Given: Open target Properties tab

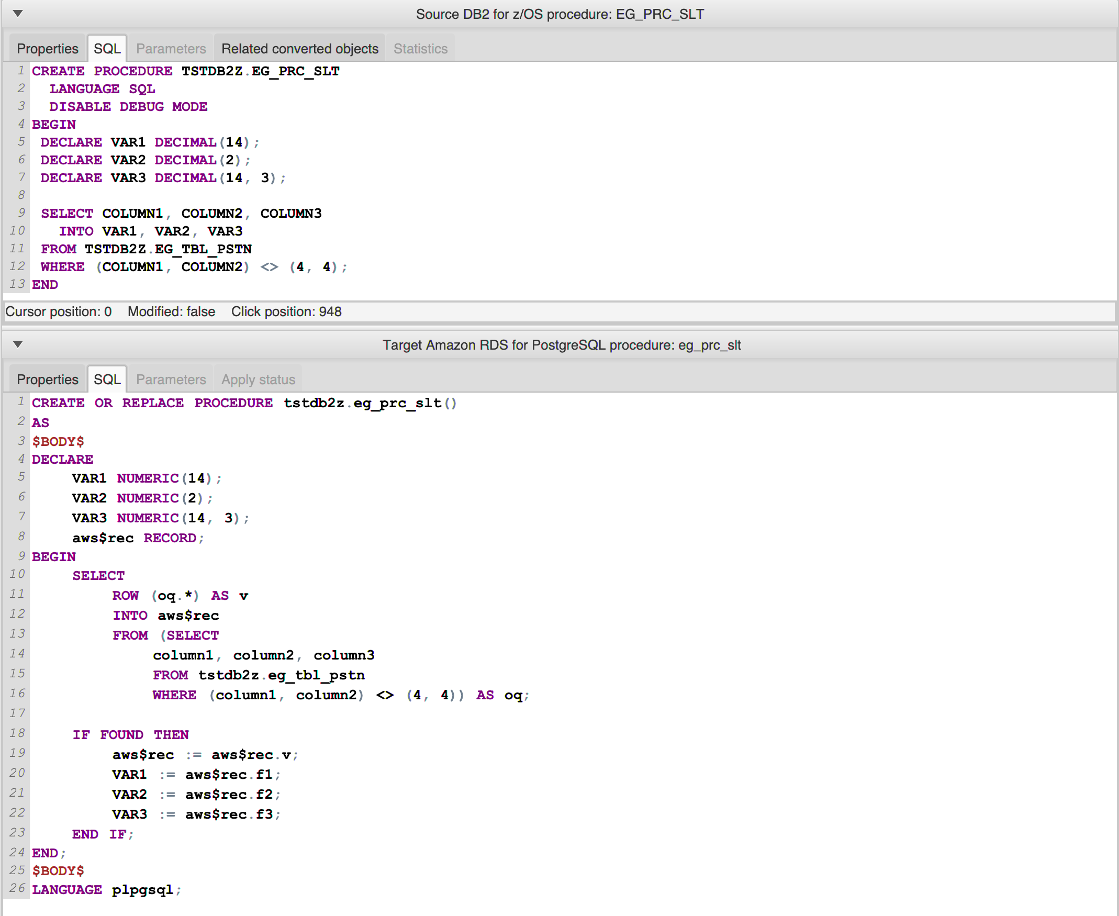Looking at the screenshot, I should [x=48, y=379].
